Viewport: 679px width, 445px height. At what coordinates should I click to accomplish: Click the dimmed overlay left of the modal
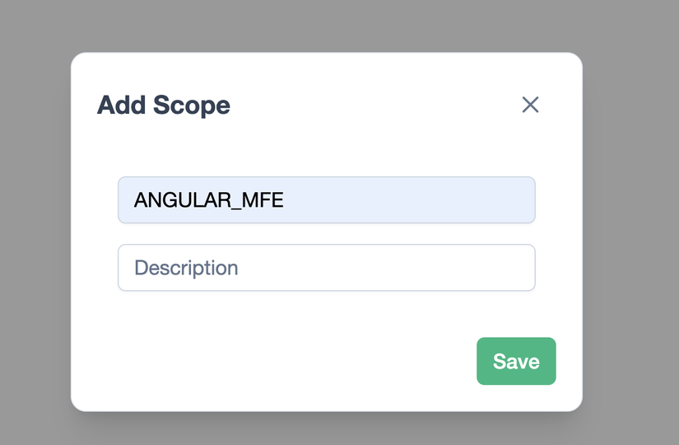coord(35,231)
